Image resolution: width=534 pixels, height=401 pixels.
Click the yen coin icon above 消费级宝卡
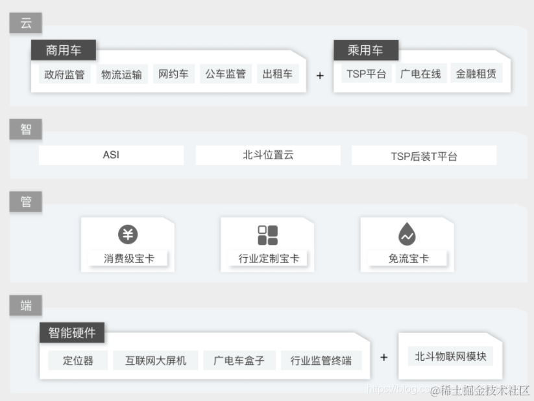128,235
